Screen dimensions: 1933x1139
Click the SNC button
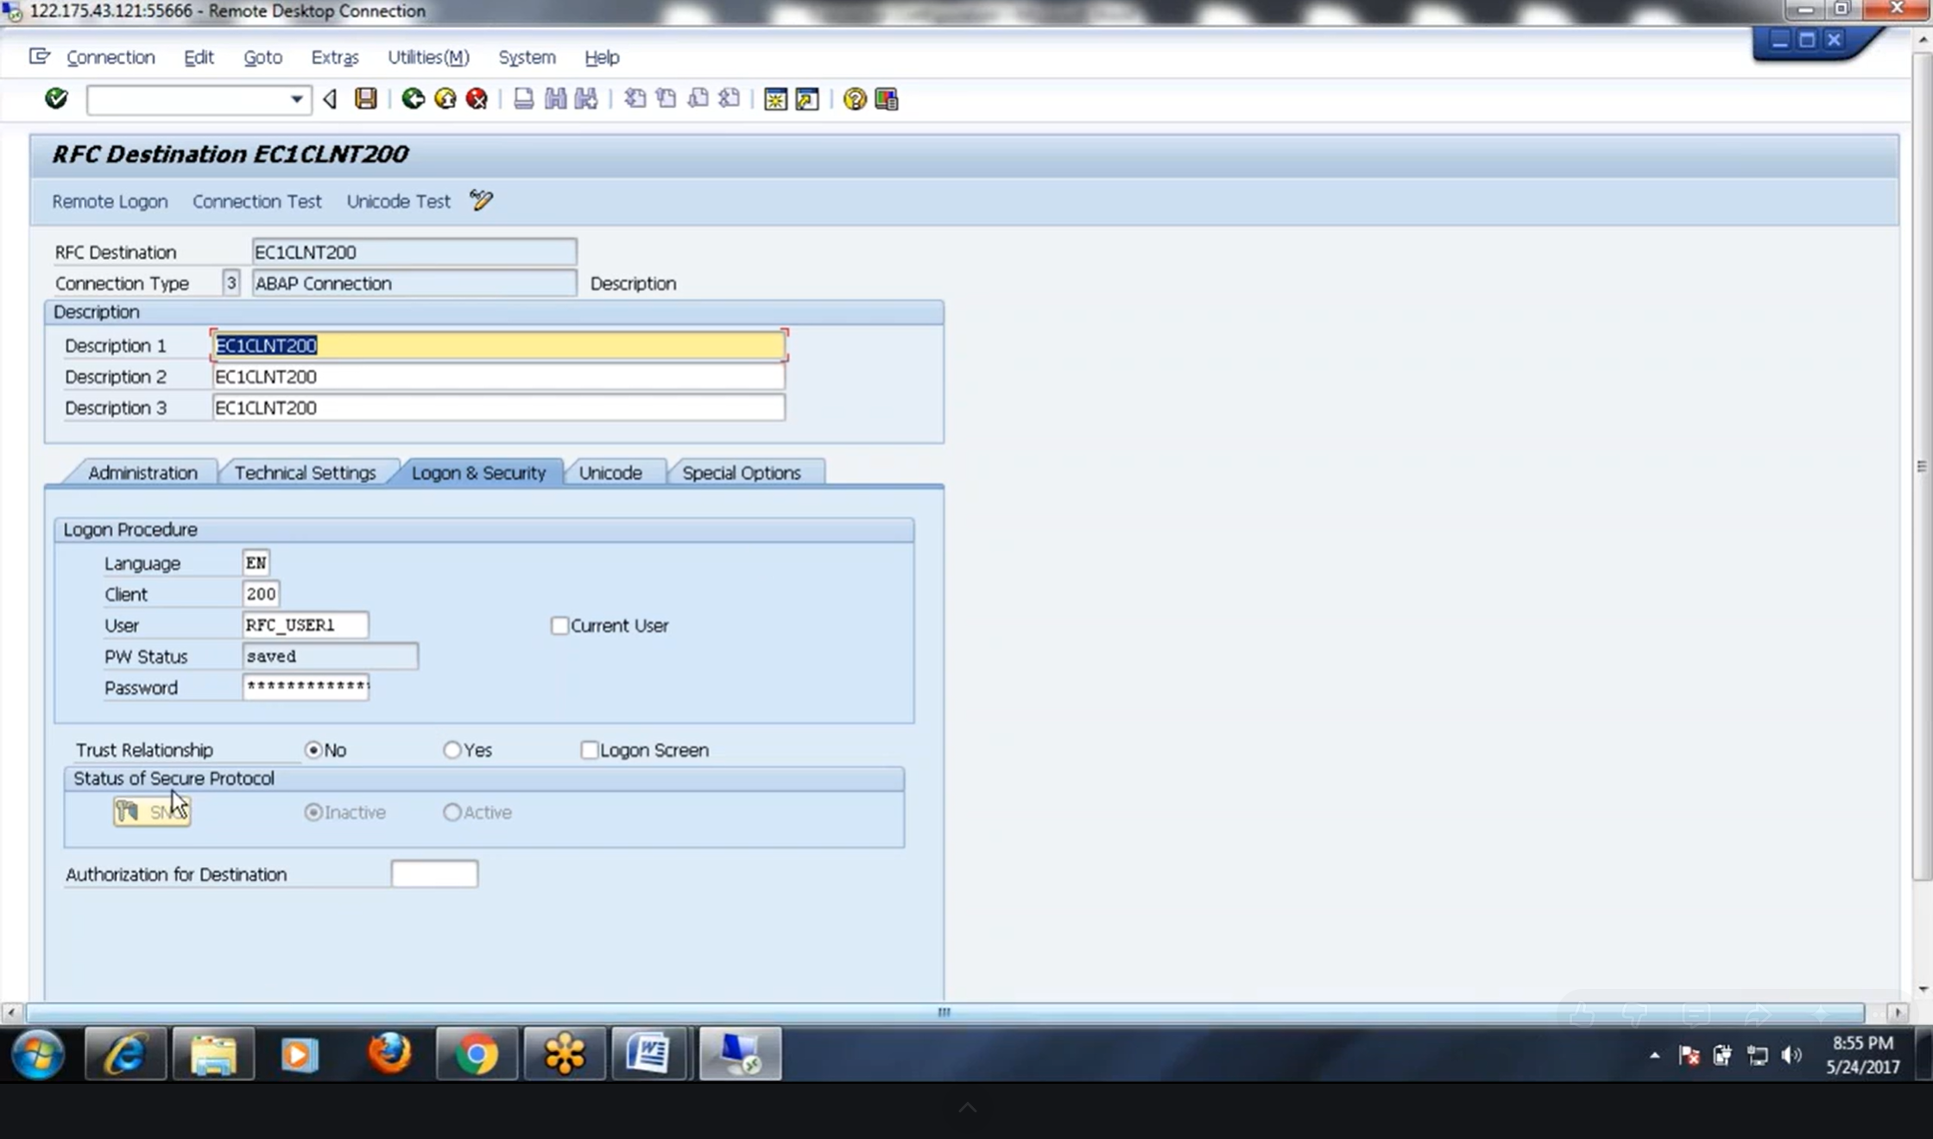click(x=152, y=811)
